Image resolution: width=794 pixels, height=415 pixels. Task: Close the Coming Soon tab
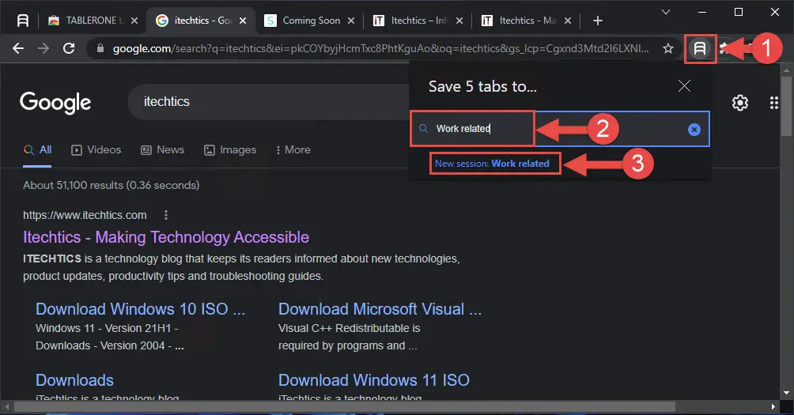(351, 21)
